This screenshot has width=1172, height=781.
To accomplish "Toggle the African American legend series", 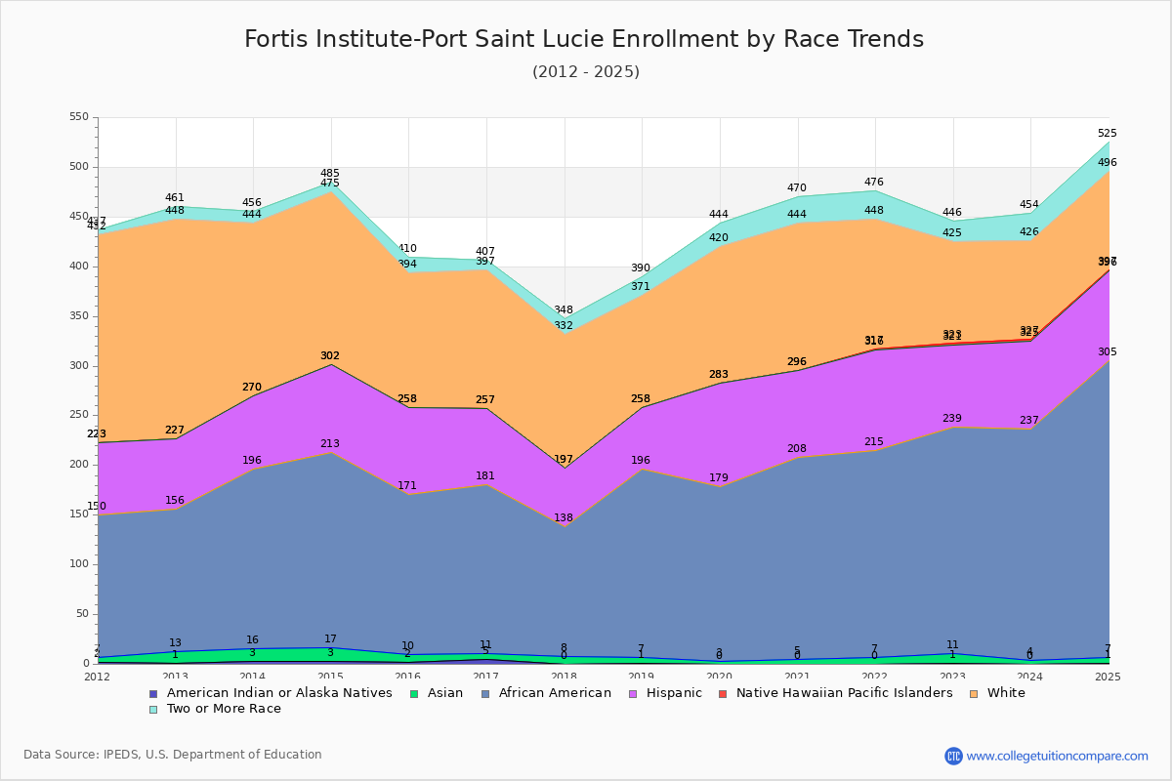I will (547, 693).
